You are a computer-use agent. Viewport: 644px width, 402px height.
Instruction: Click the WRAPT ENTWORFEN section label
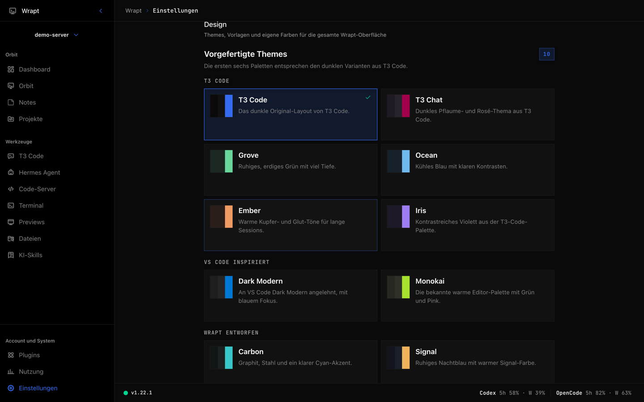(x=231, y=333)
